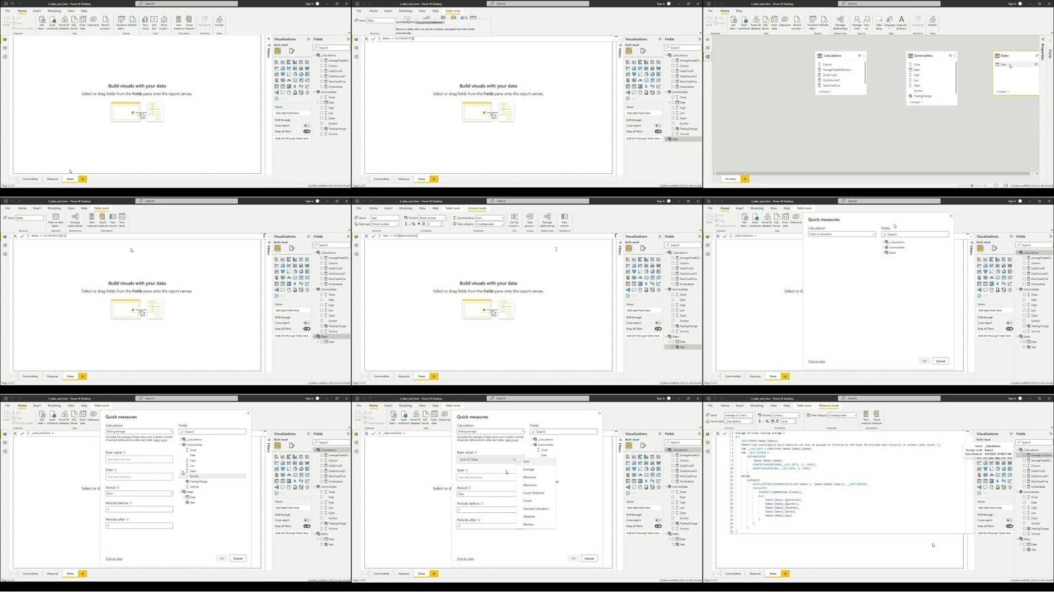Open Linguistic schema in model view ribbon
The height and width of the screenshot is (592, 1054).
coord(901,22)
